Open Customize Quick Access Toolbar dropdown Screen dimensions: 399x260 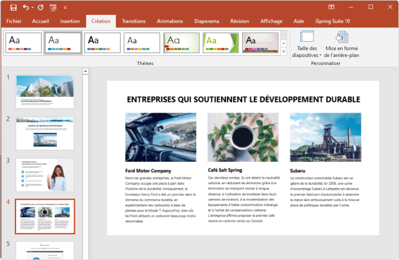pos(65,7)
